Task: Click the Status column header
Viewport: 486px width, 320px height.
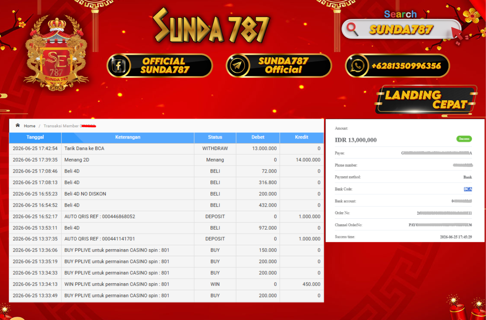Action: pos(215,137)
